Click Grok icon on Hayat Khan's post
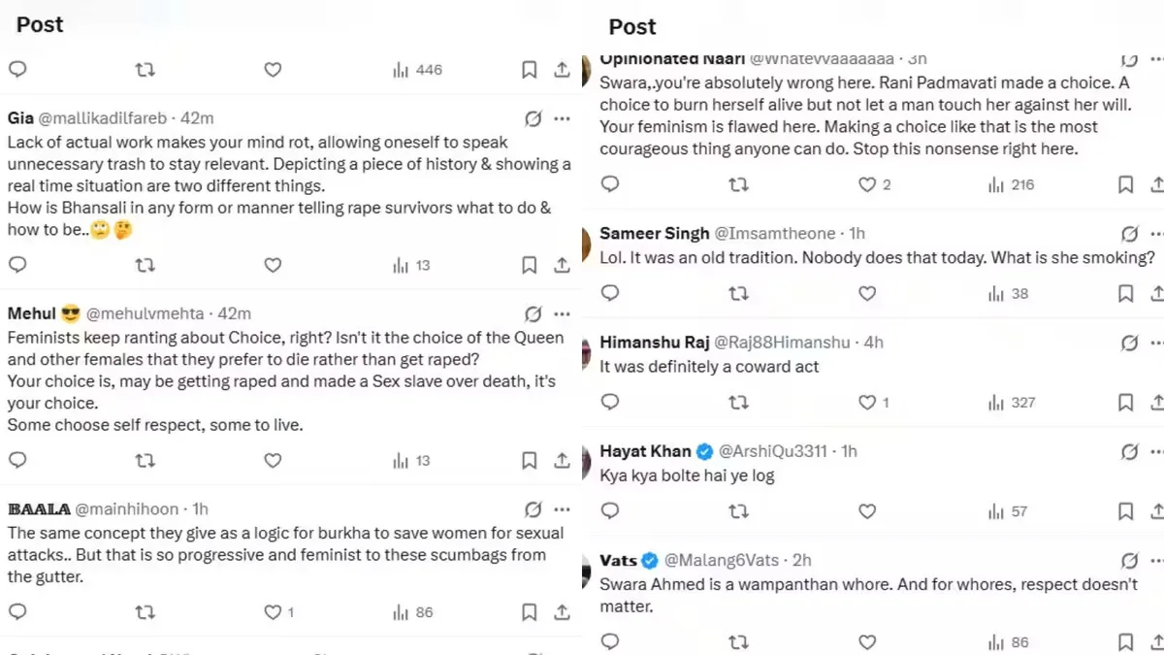1164x655 pixels. tap(1129, 451)
